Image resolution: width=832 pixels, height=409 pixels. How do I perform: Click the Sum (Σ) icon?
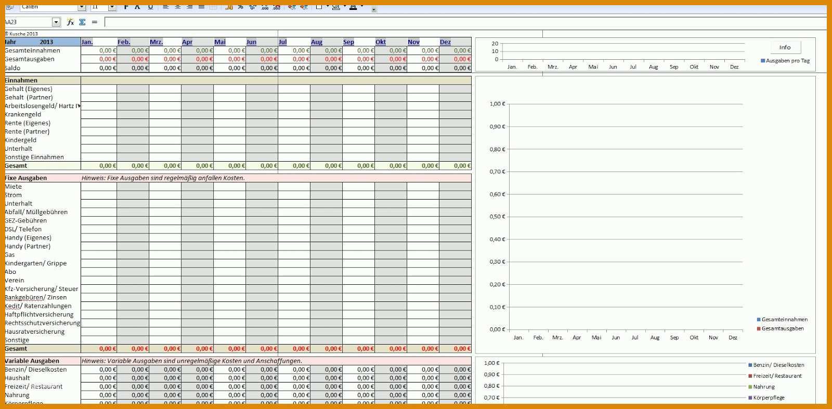click(82, 22)
